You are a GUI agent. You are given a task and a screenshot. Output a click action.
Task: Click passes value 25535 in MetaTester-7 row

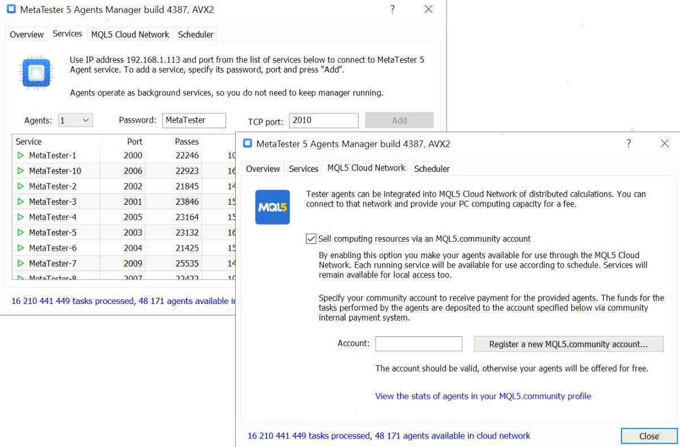pos(187,263)
